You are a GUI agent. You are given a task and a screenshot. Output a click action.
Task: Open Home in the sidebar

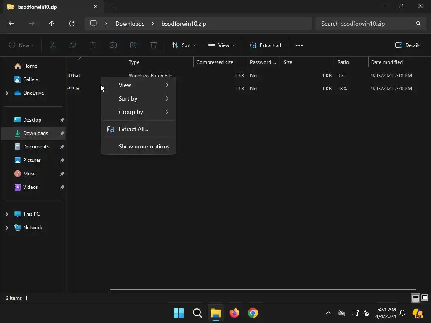pos(30,66)
